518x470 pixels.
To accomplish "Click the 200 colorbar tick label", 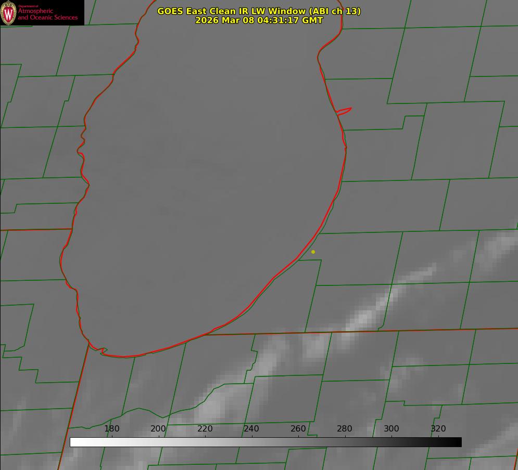I will pos(158,428).
